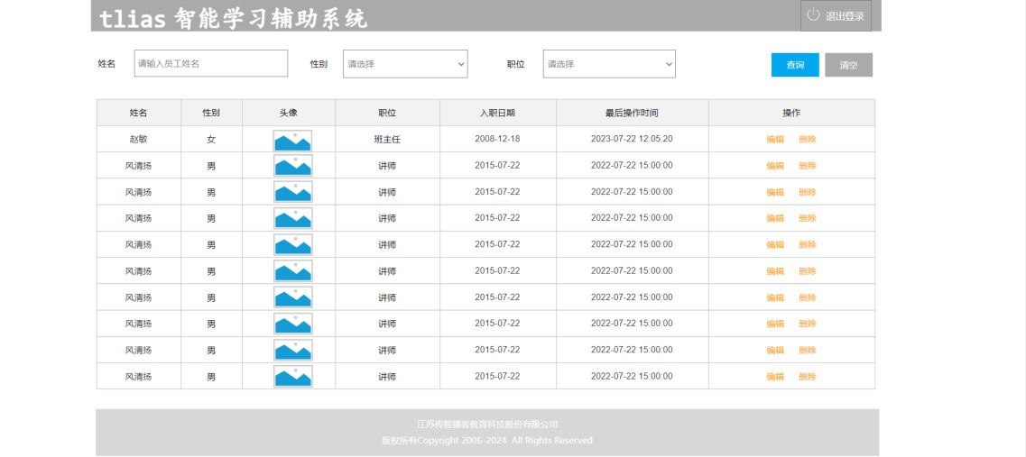Click the 头像 column header
1026x457 pixels.
coord(289,113)
